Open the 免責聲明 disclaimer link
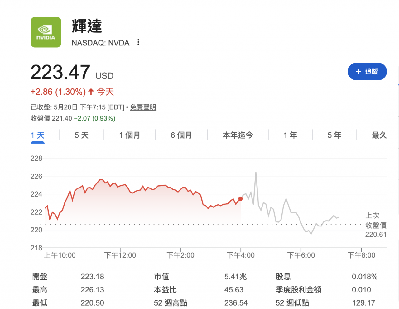This screenshot has height=309, width=399. pos(143,107)
